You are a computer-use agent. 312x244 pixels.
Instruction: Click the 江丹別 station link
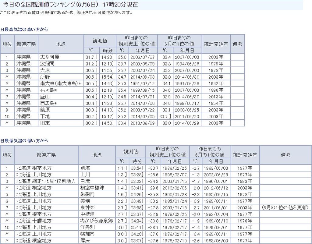[87, 227]
